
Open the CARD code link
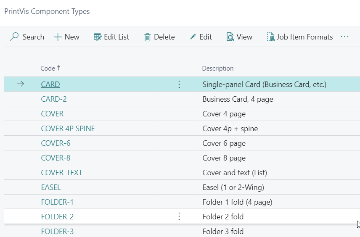[50, 84]
